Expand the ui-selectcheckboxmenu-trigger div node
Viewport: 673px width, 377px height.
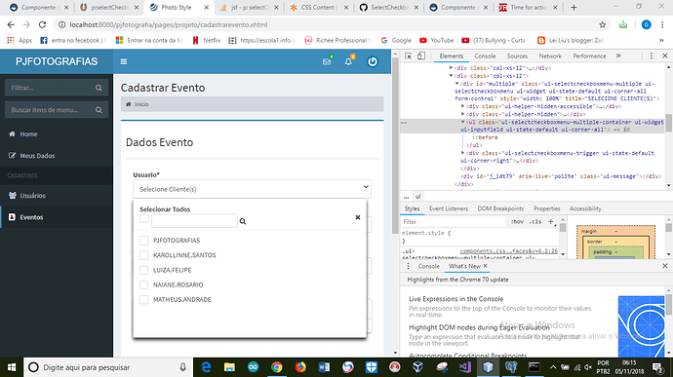(462, 153)
